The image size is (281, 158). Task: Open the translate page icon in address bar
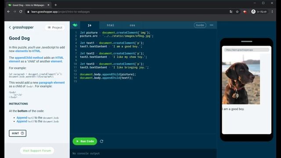tap(231, 12)
